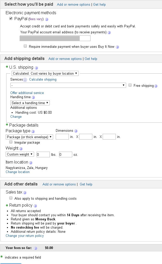Image resolution: width=162 pixels, height=264 pixels.
Task: Click help icon next to Handling time
Action: [33, 97]
